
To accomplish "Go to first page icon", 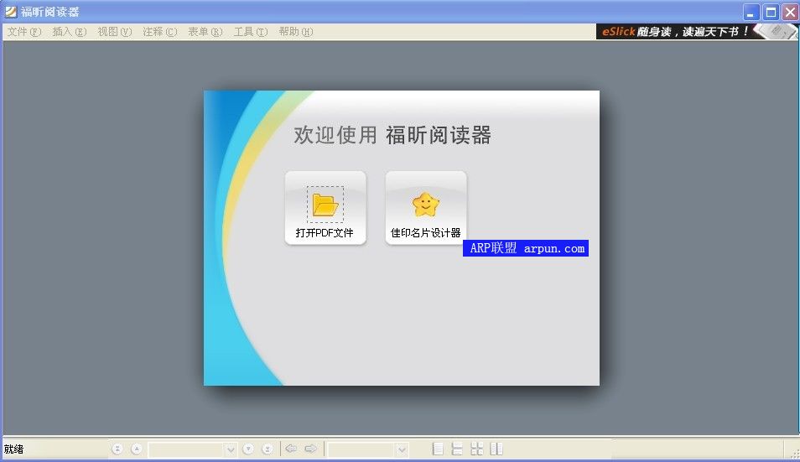I will point(117,449).
